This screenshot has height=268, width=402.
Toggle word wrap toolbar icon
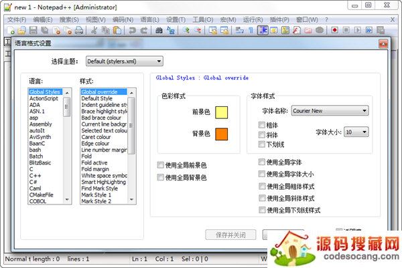pos(239,31)
